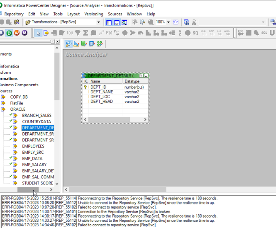Click the navigator horizontal scrollbar thumb

click(x=28, y=189)
